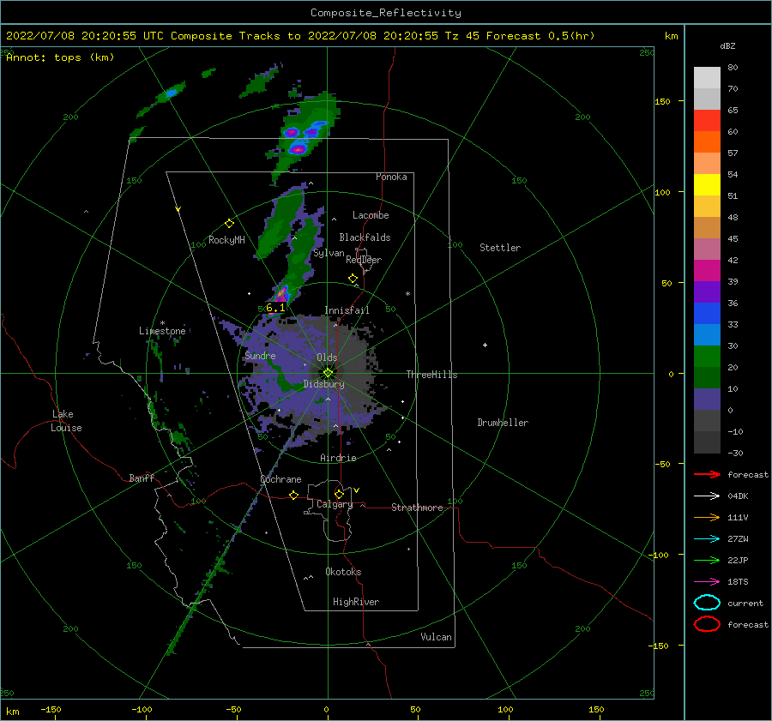Click the dBZ heading above color scale

click(727, 45)
